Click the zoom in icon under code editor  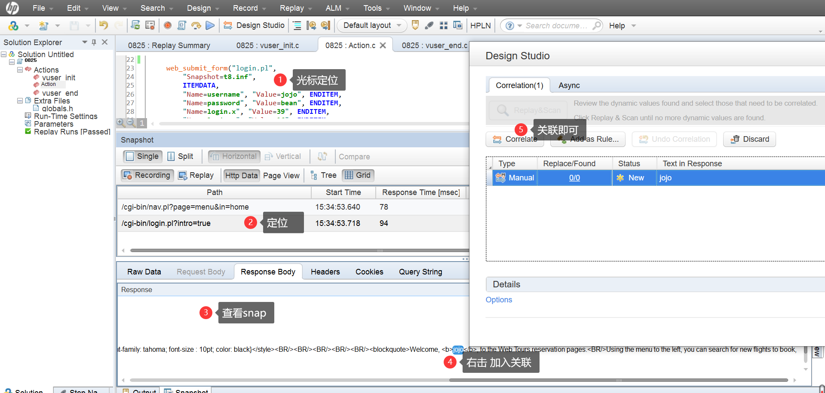121,123
